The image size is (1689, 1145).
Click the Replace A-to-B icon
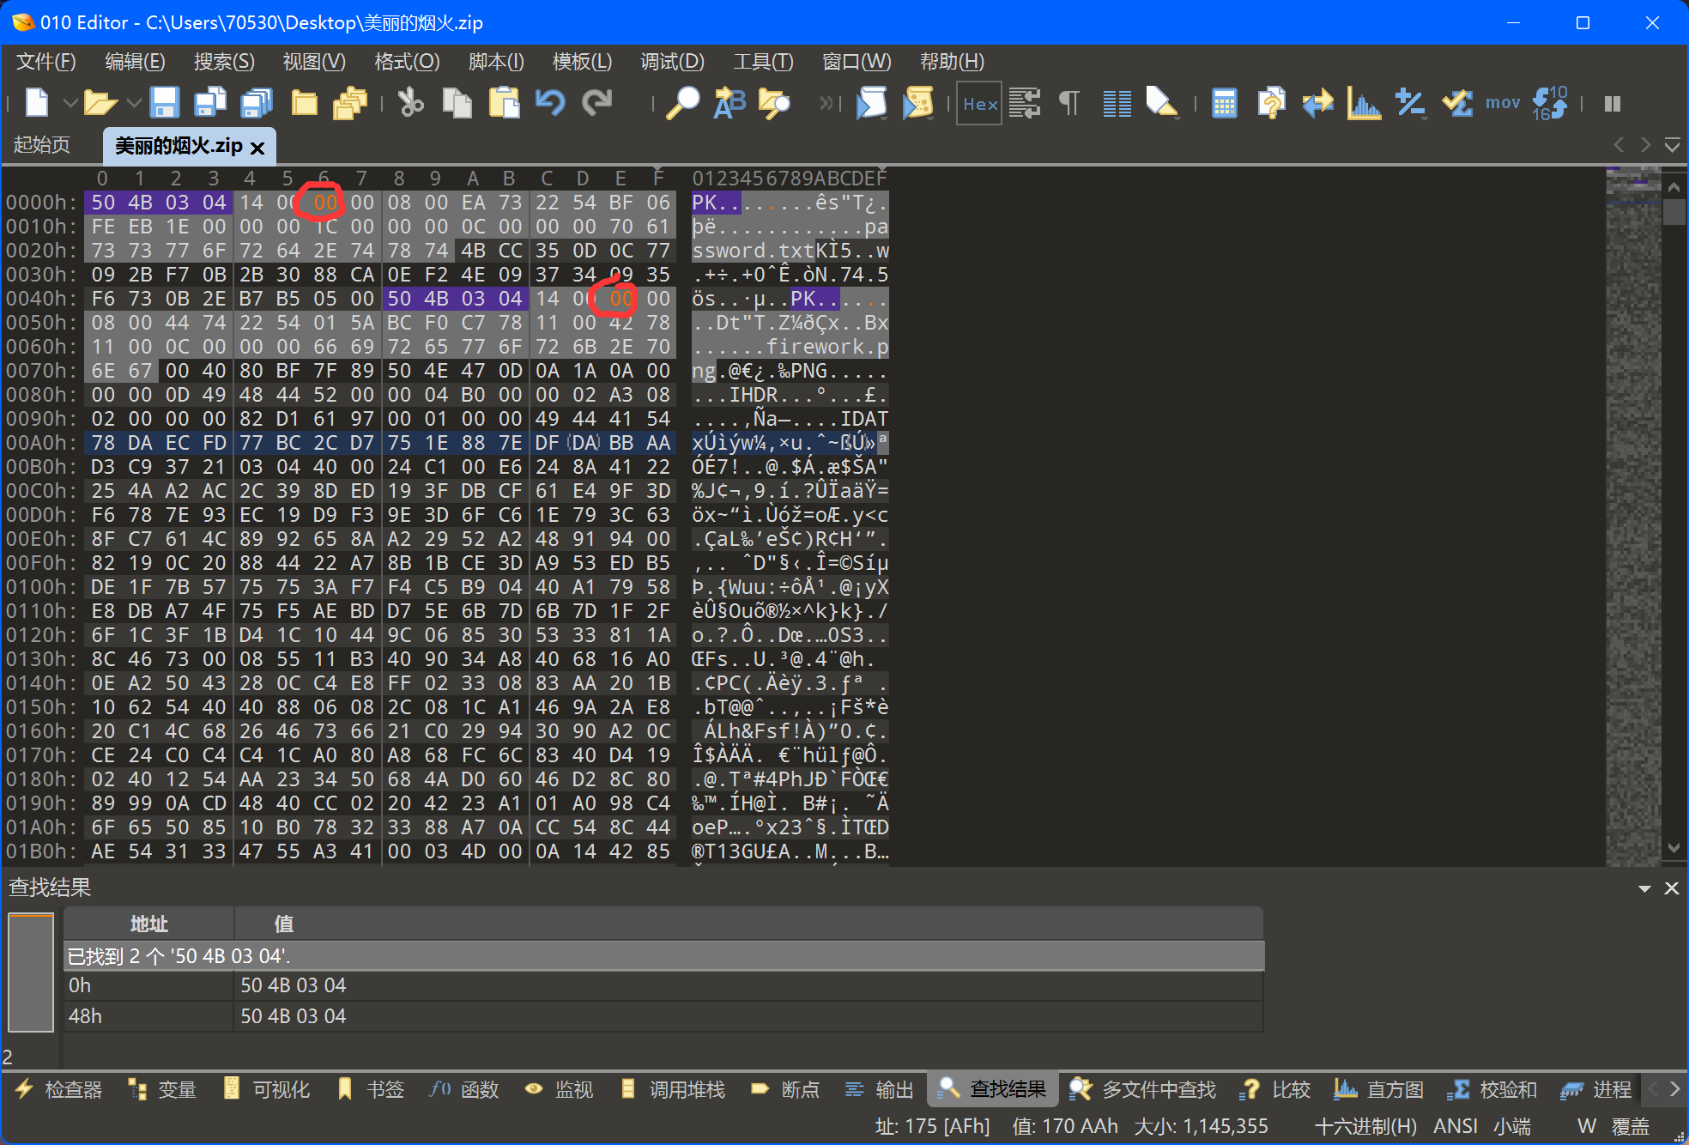(x=729, y=103)
